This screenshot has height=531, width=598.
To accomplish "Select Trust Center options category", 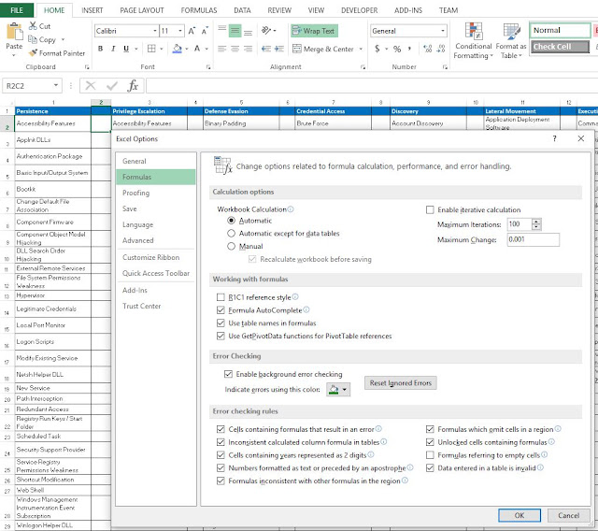I will pyautogui.click(x=156, y=306).
